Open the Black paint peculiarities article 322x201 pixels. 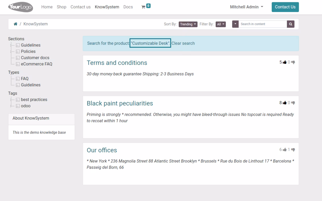(120, 103)
